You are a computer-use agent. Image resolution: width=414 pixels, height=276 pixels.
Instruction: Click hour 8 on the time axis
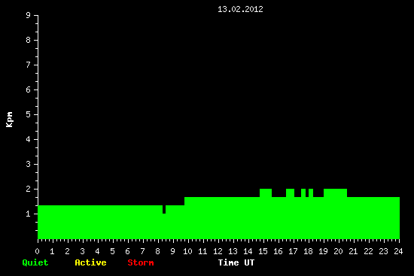click(157, 251)
